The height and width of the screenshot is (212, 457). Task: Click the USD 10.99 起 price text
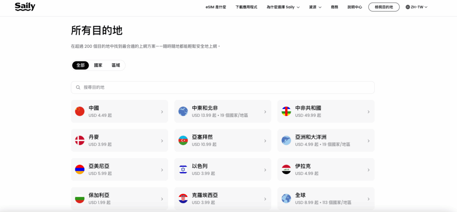pyautogui.click(x=204, y=145)
